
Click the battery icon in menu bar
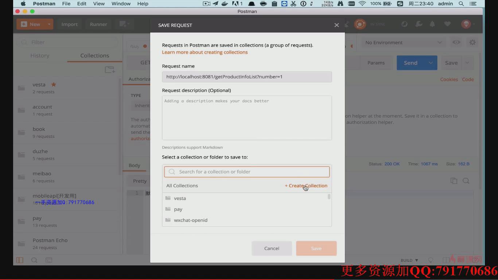click(387, 4)
